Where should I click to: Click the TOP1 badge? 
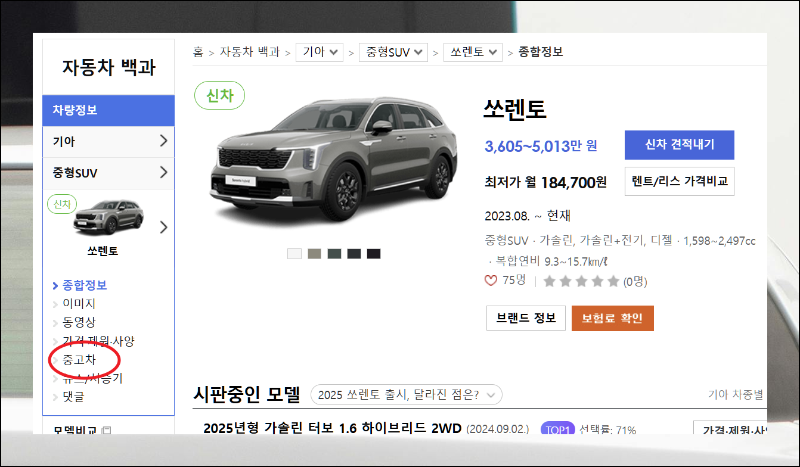pyautogui.click(x=557, y=429)
